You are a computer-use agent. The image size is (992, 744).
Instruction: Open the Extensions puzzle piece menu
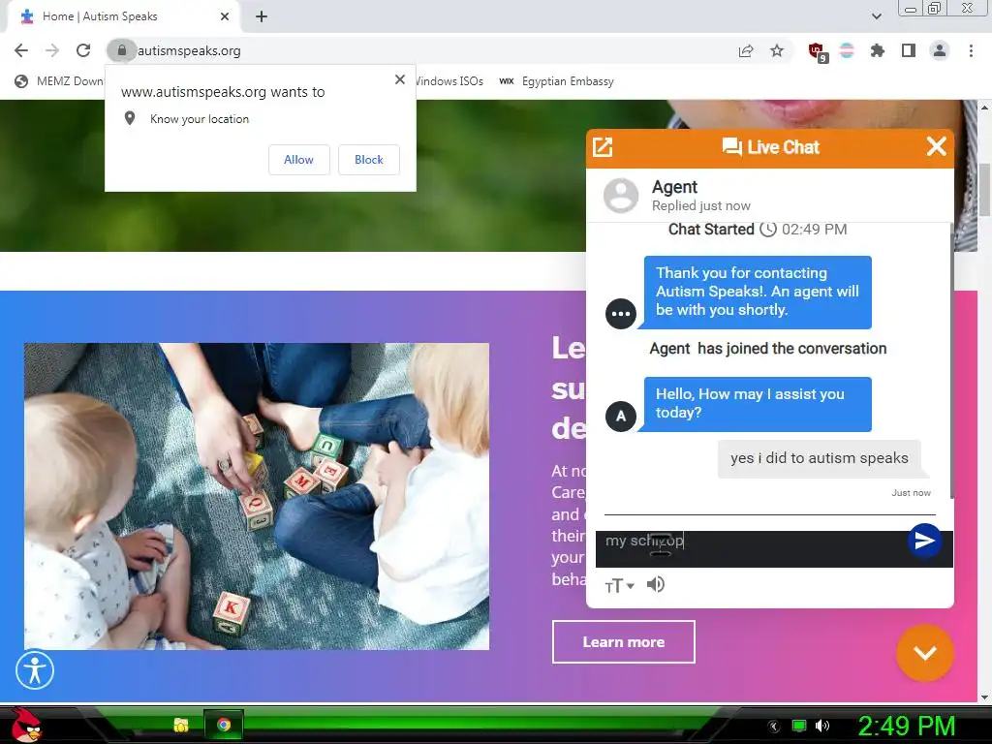point(877,50)
